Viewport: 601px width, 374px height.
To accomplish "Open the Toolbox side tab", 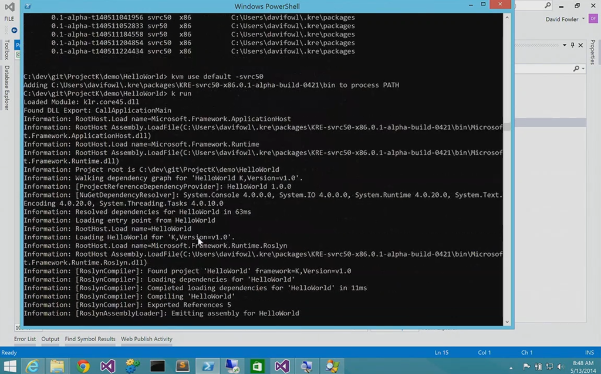I will pos(6,50).
